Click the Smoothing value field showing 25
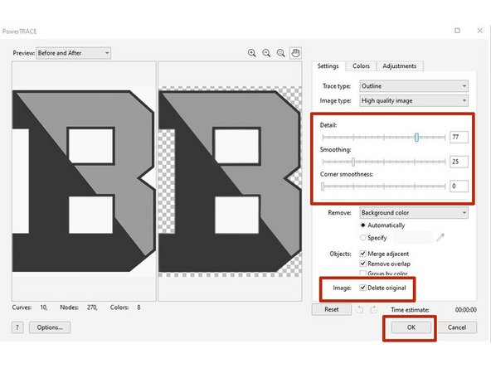491x368 pixels. (x=459, y=162)
